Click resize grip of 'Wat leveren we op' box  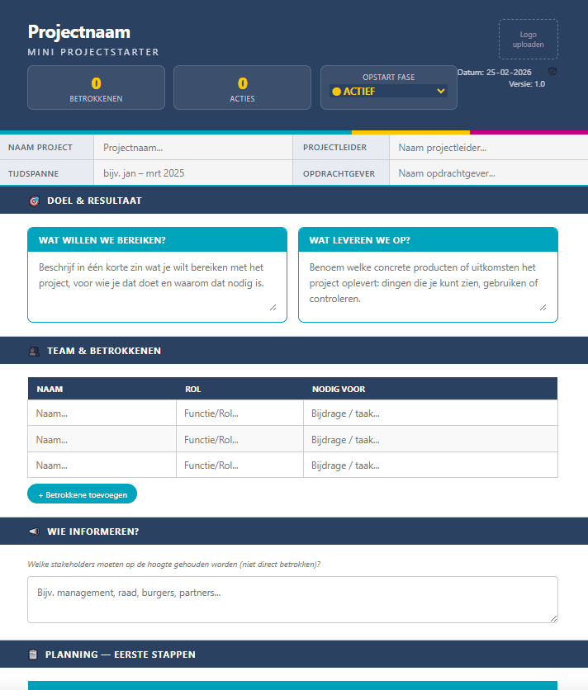543,308
